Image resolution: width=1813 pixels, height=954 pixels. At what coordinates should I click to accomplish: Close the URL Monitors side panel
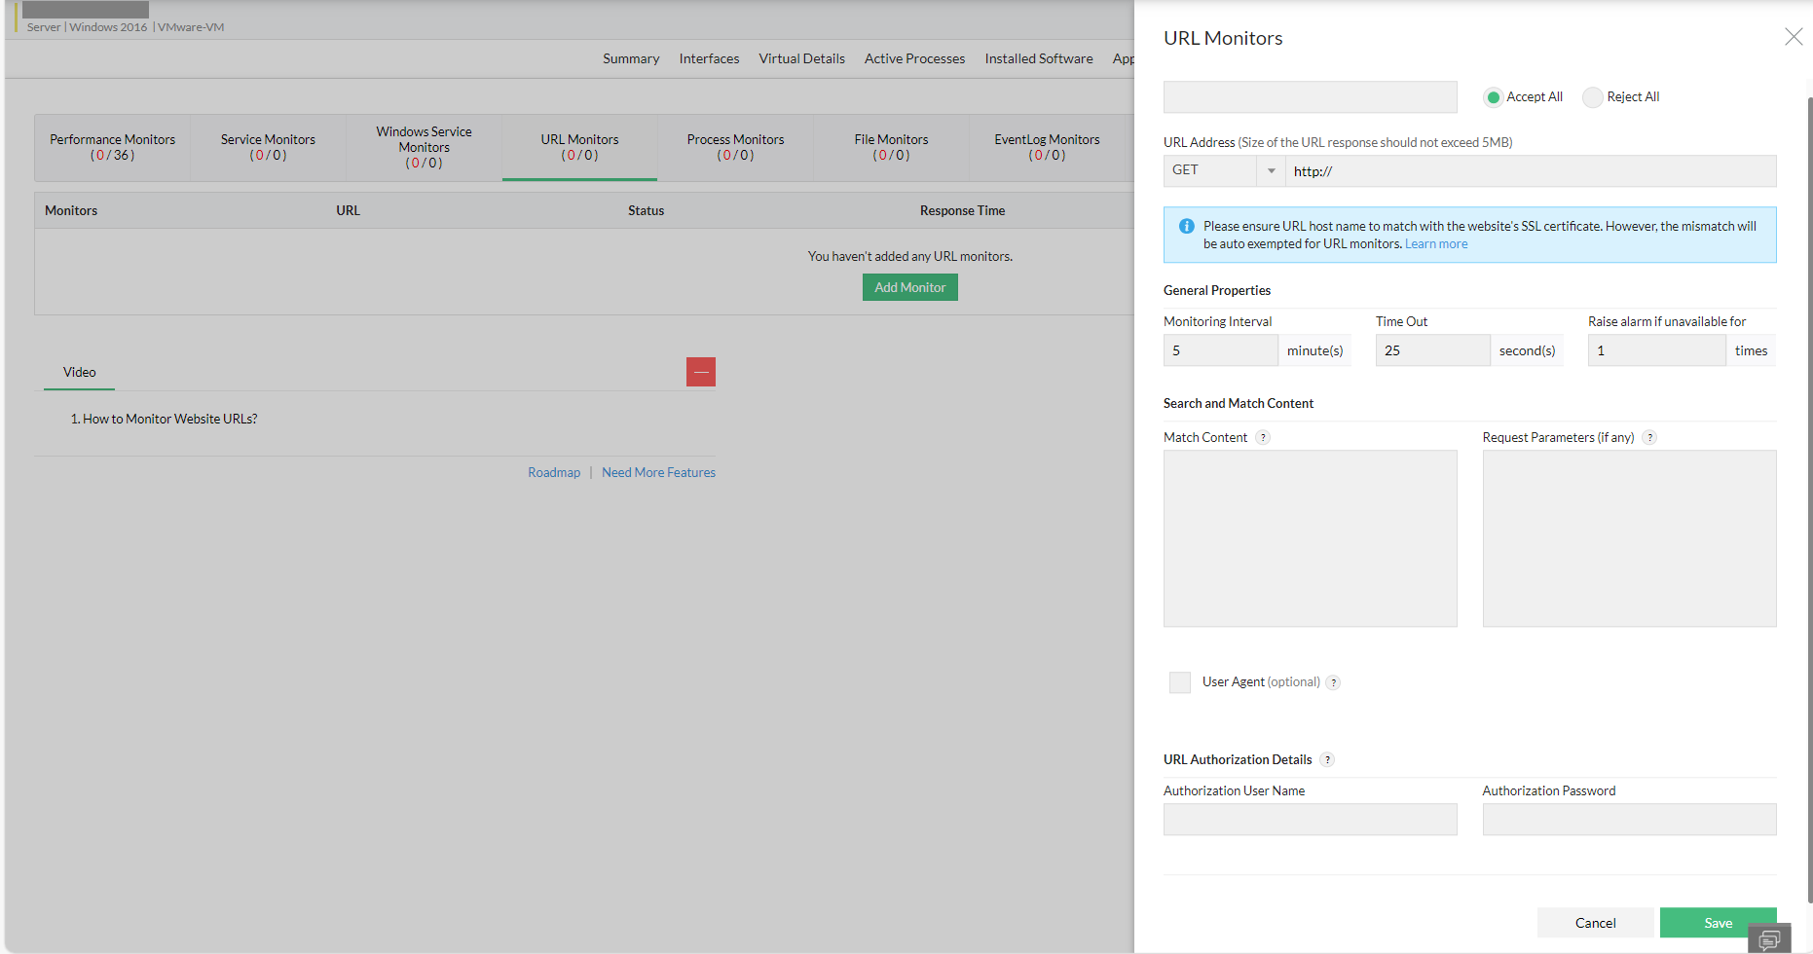coord(1794,36)
